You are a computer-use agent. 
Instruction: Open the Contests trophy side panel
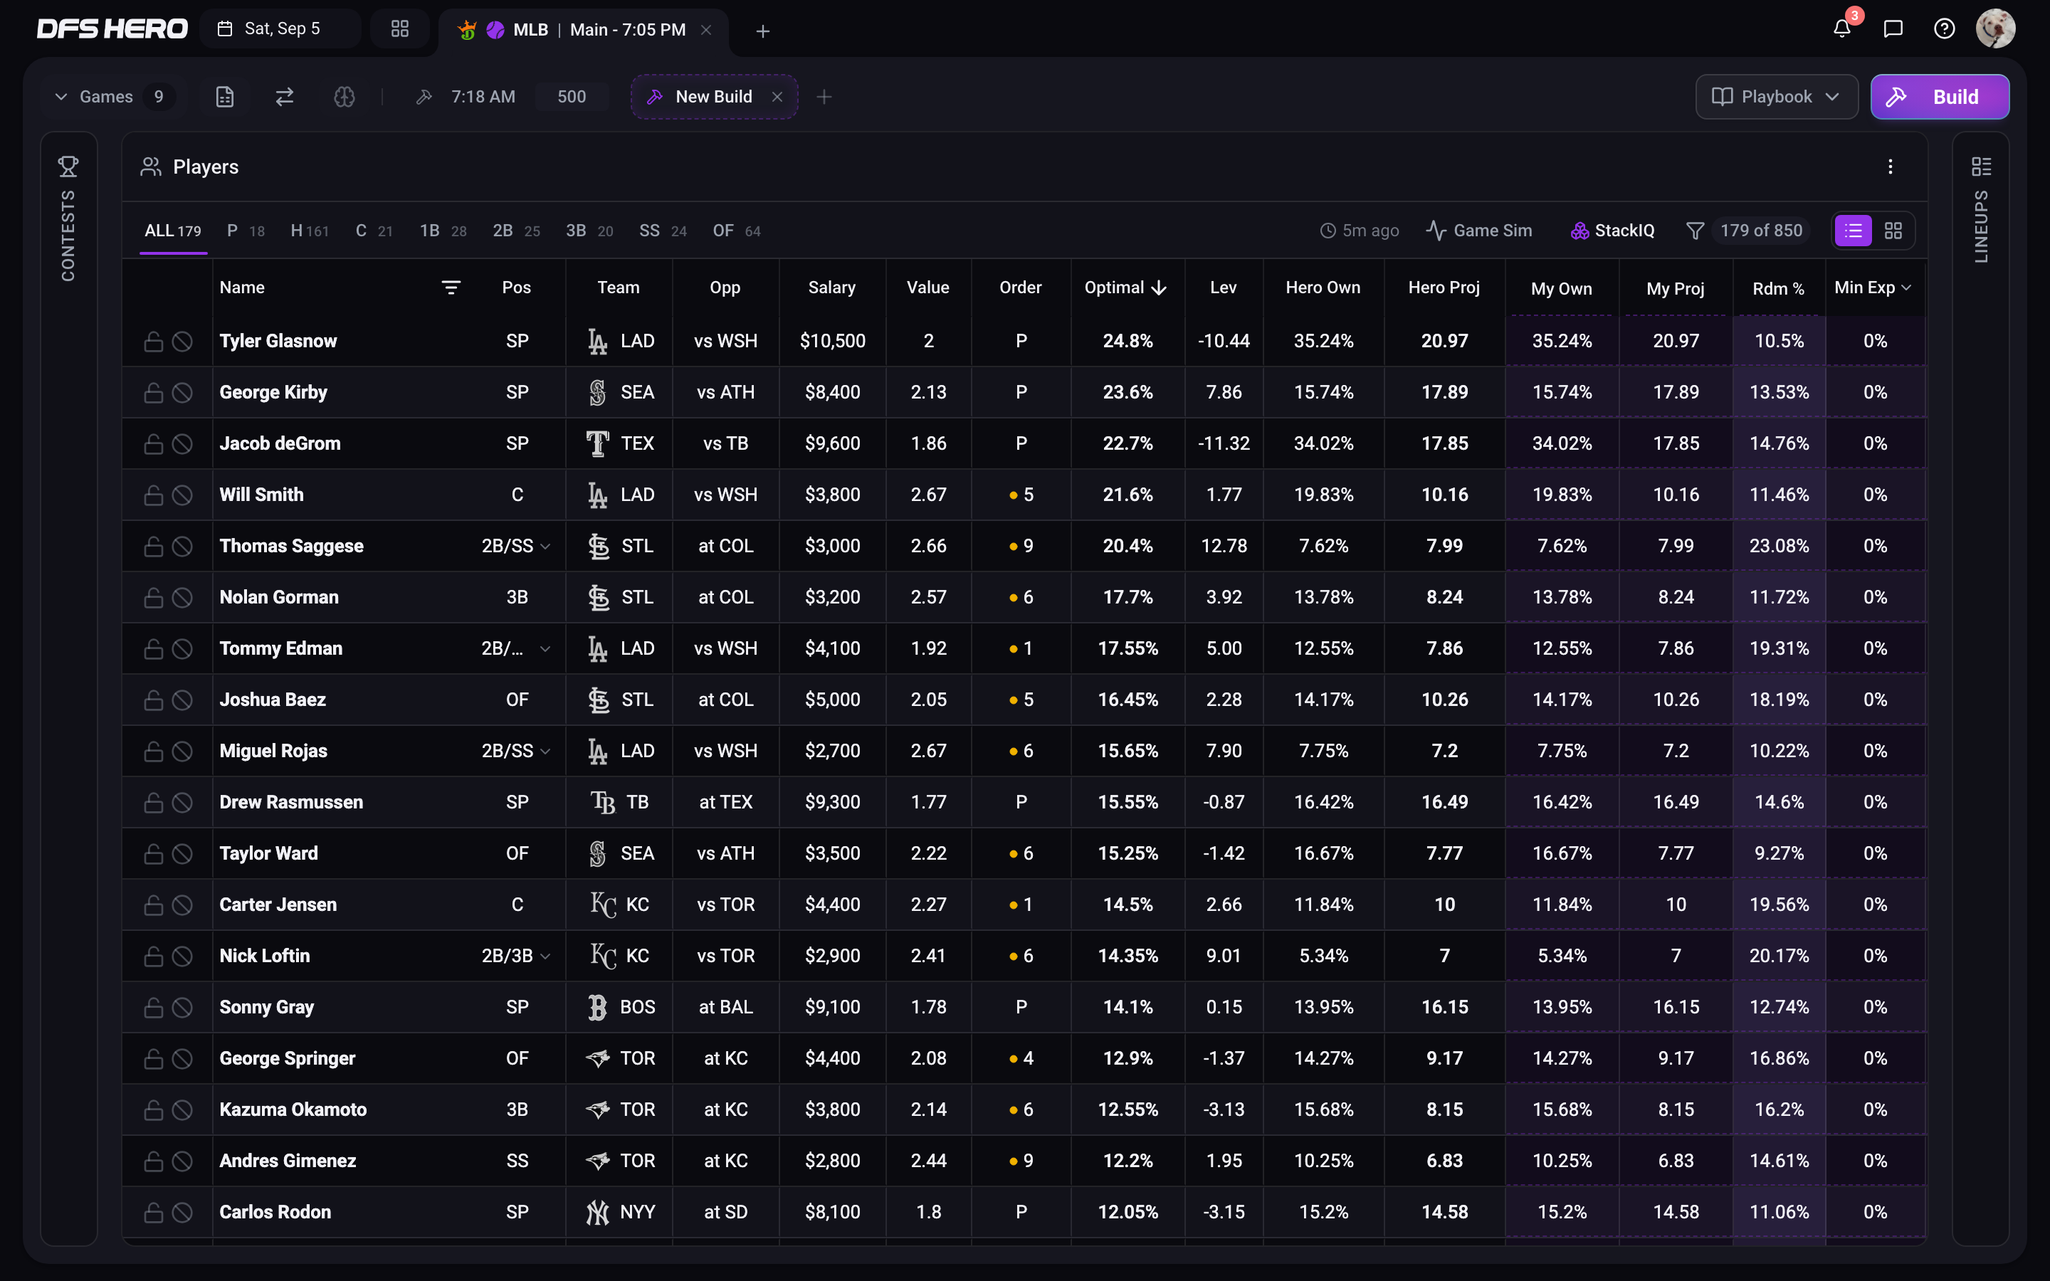pyautogui.click(x=68, y=167)
